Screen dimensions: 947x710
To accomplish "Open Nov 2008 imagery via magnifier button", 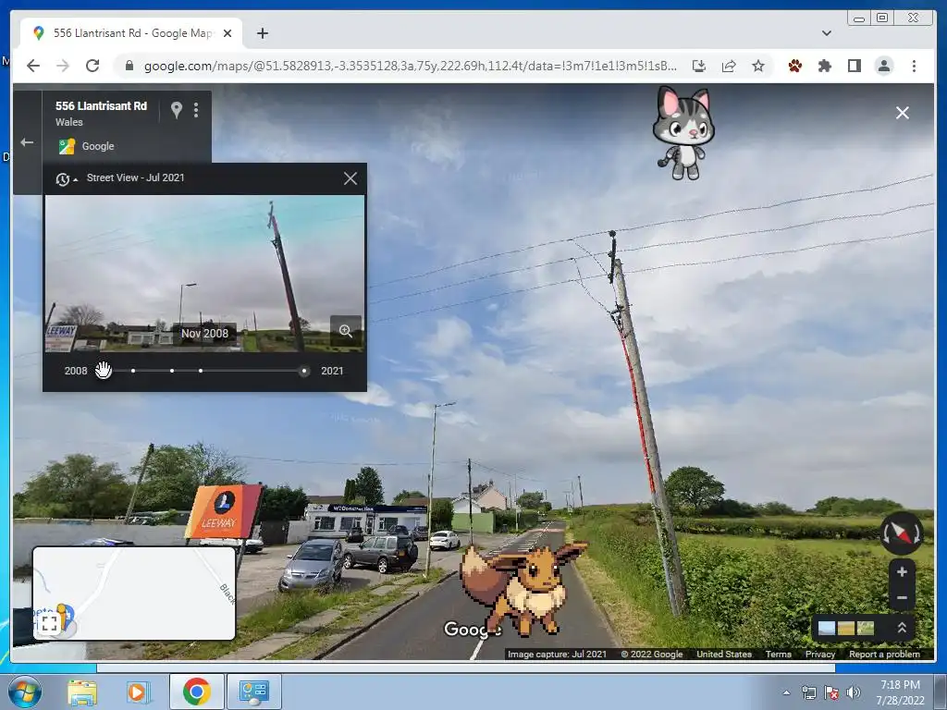I will pyautogui.click(x=346, y=331).
